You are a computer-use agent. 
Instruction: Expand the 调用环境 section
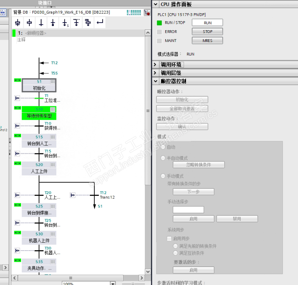pos(155,65)
